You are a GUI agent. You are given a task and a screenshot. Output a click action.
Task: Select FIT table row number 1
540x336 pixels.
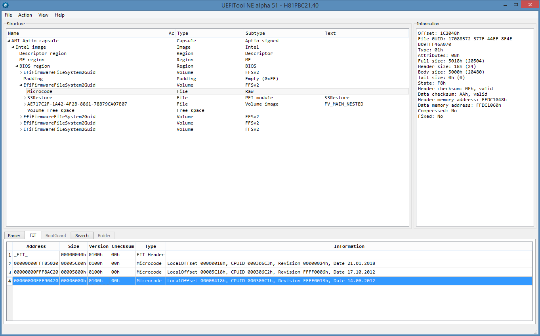pyautogui.click(x=10, y=255)
